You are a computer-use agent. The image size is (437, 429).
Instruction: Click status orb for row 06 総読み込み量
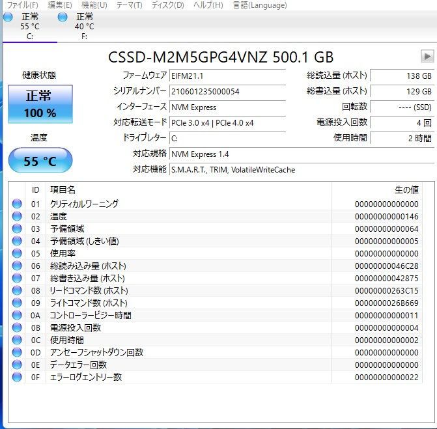point(17,266)
